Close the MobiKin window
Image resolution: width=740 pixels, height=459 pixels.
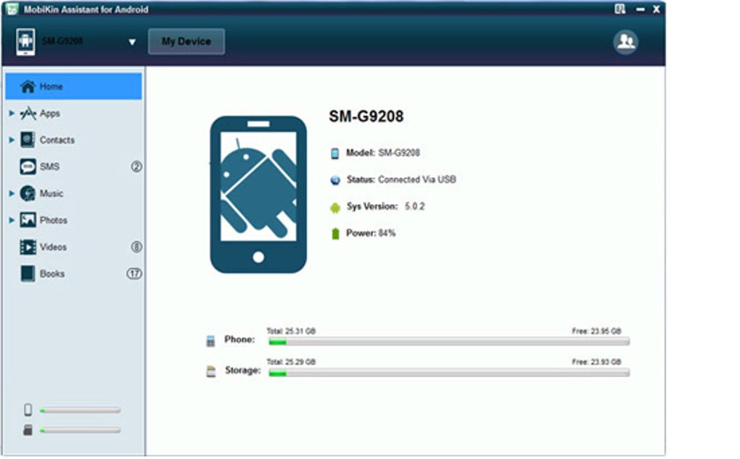(x=656, y=9)
